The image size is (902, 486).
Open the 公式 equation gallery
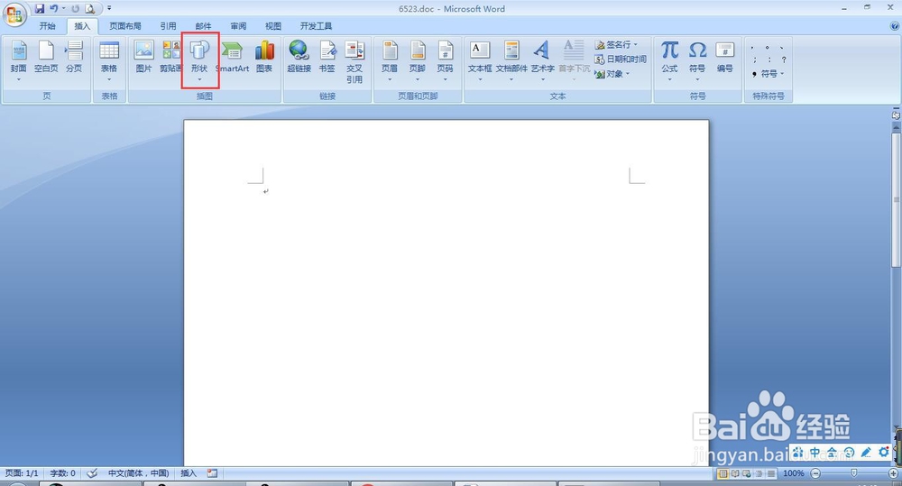669,60
